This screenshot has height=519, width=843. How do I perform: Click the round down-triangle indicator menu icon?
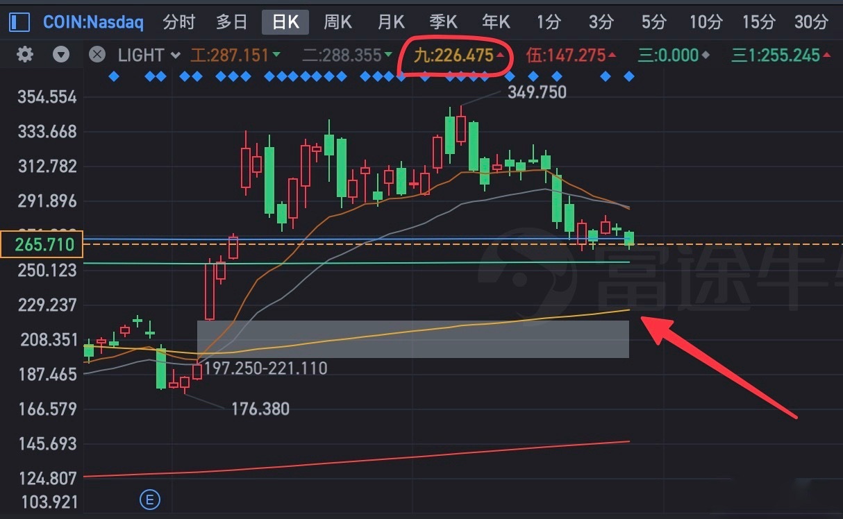[x=61, y=55]
